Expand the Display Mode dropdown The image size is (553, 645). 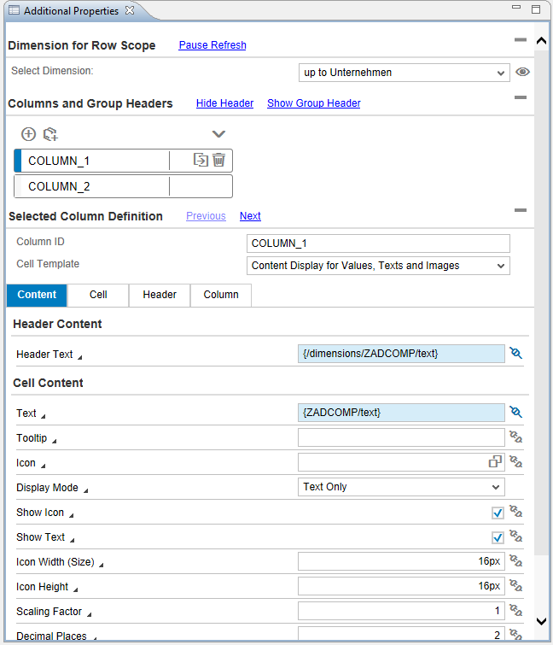click(400, 487)
